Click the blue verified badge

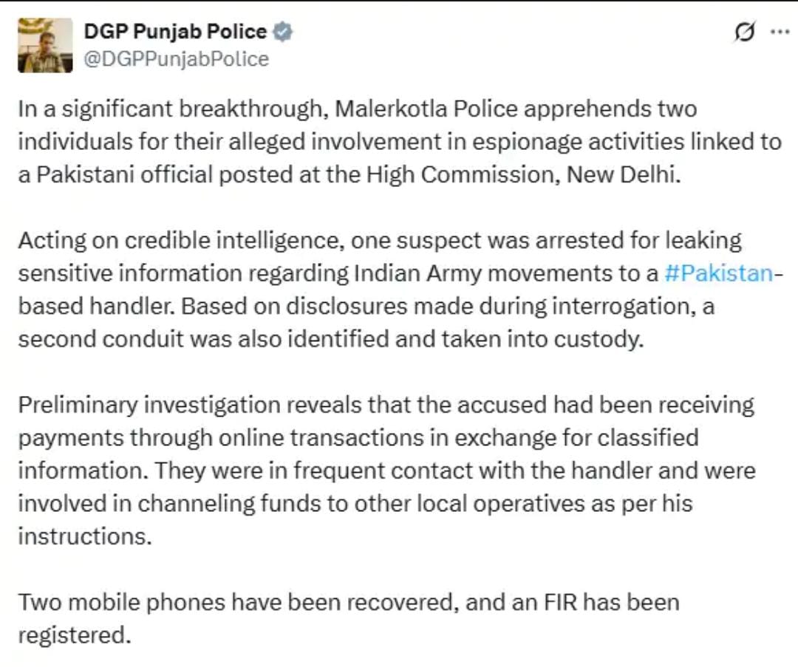tap(282, 32)
